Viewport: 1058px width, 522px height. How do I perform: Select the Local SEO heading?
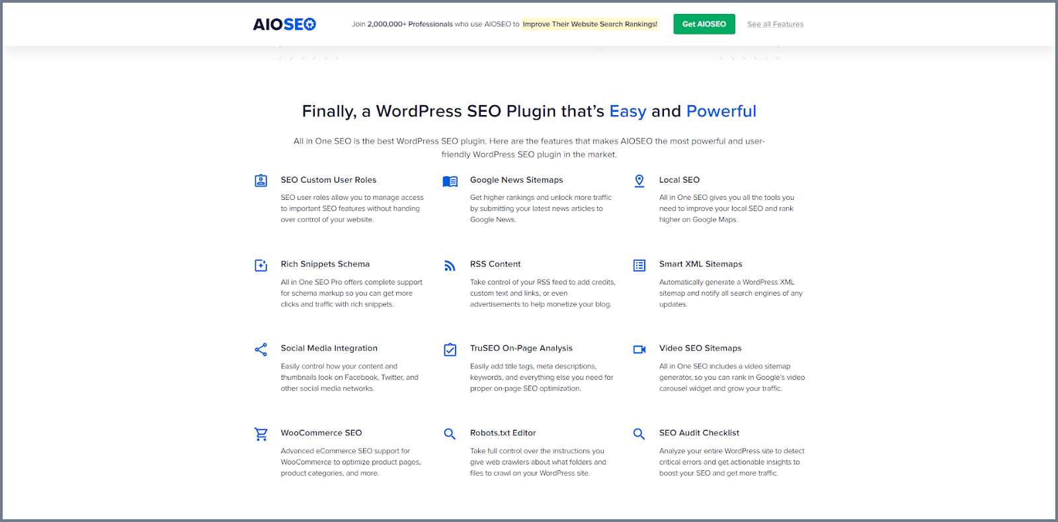point(679,180)
